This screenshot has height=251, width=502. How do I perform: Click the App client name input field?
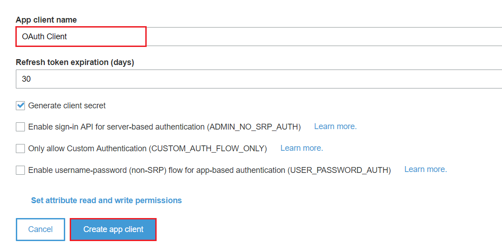coord(258,37)
